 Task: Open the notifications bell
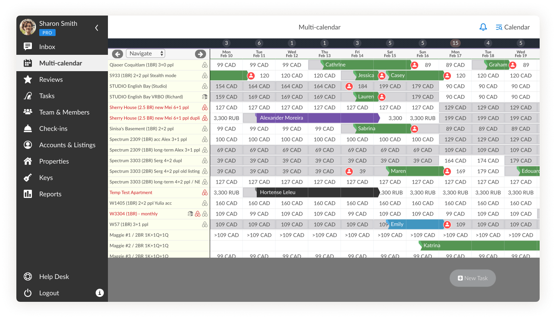483,27
